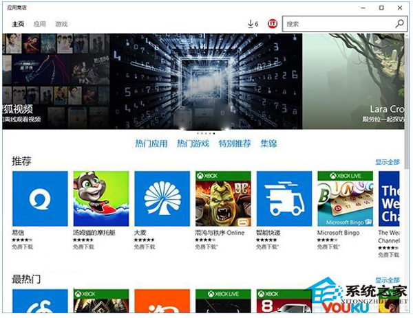413x318 pixels.
Task: Switch to the 应用 tab
Action: click(39, 24)
